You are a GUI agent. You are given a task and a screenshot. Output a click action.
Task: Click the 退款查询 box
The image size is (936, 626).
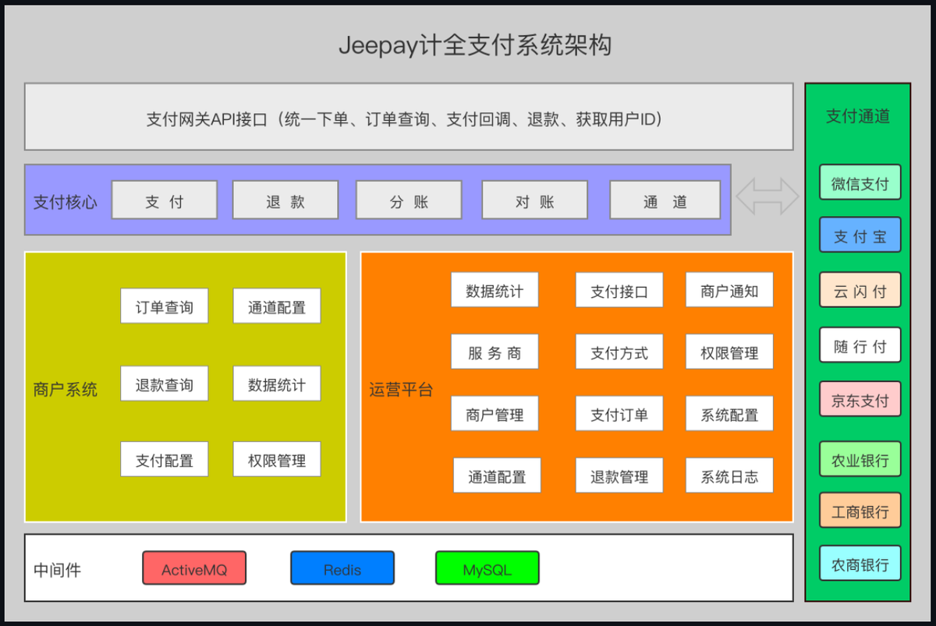point(164,384)
